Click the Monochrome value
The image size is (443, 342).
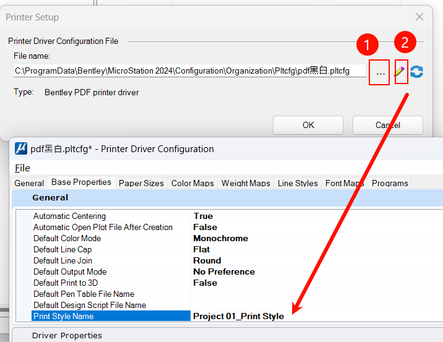click(x=221, y=238)
